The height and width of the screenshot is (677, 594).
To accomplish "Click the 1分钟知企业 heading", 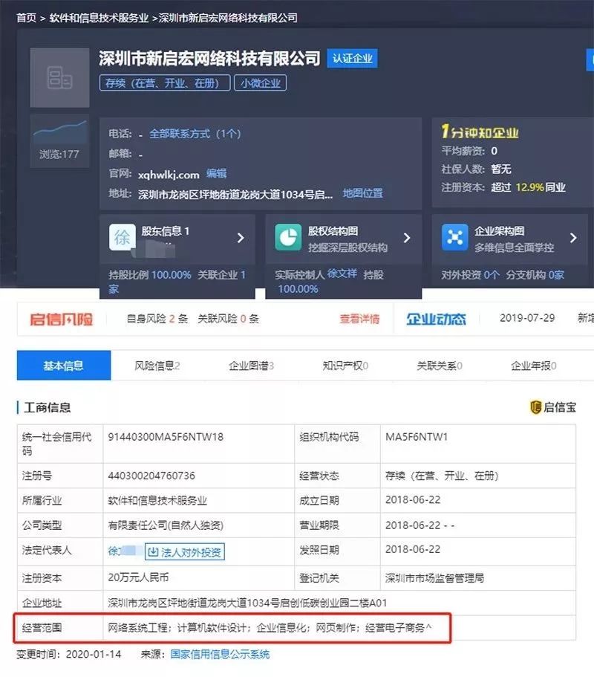I will click(480, 132).
